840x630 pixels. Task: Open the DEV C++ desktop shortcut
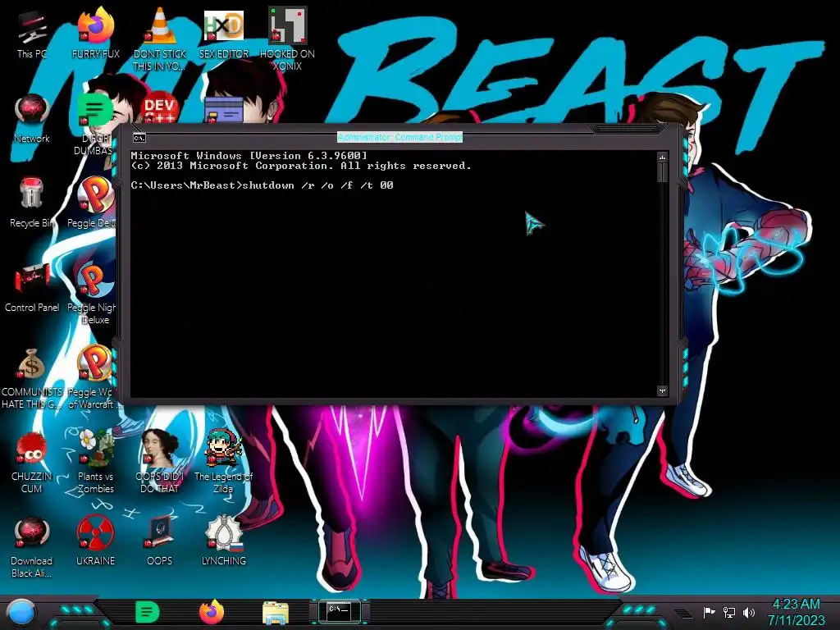tap(159, 109)
